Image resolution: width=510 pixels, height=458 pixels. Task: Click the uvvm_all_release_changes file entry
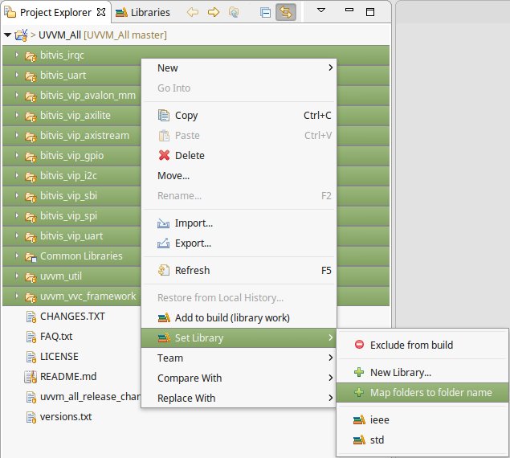(x=90, y=396)
